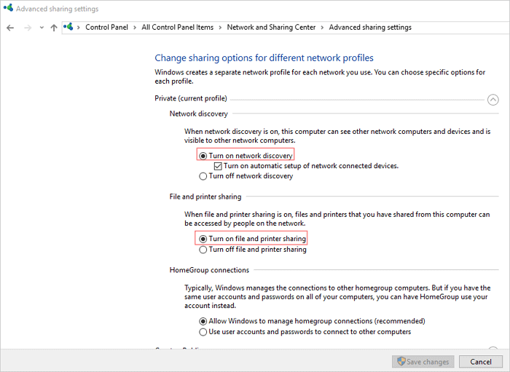Toggle automatic setup of network connected devices

coord(218,166)
